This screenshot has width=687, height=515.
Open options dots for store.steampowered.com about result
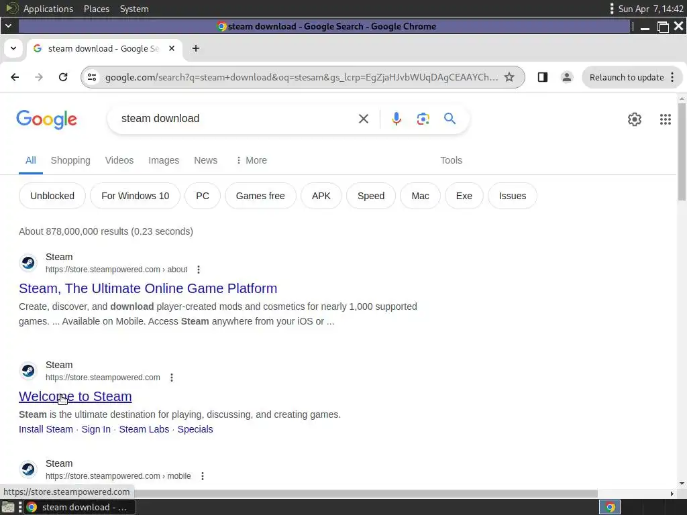click(x=199, y=270)
